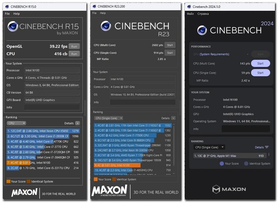This screenshot has width=278, height=203.
Task: Click the Cinebench R23 sphere logo
Action: [x=106, y=26]
